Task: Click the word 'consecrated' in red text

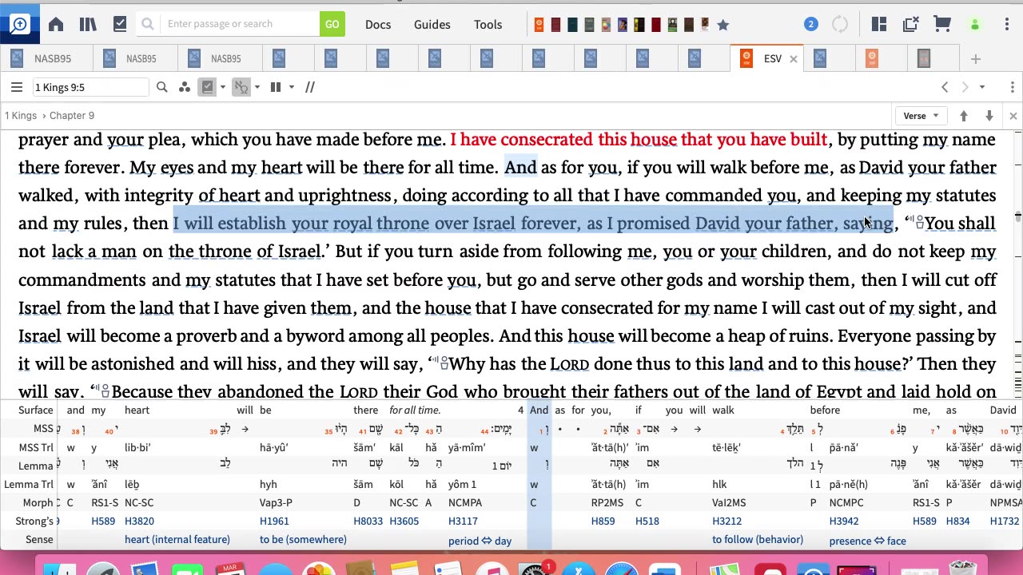Action: 547,140
